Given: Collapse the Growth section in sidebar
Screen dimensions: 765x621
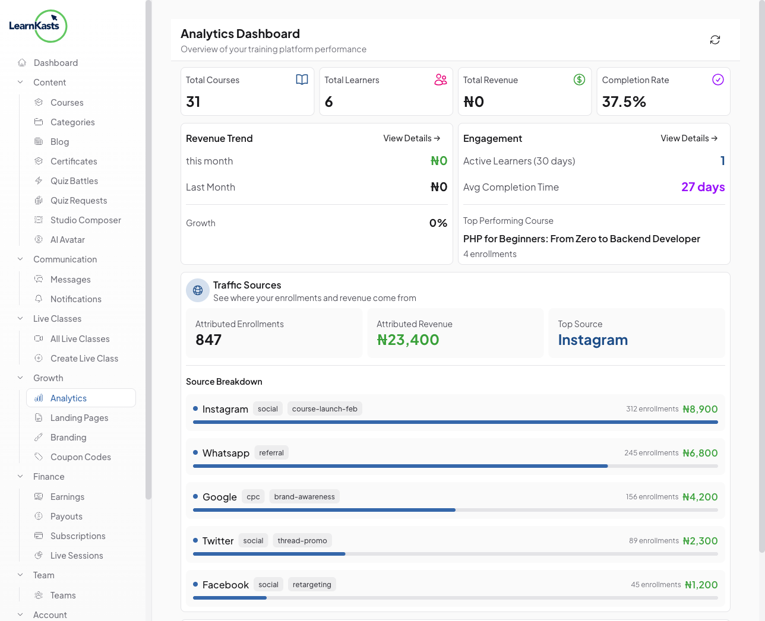Looking at the screenshot, I should 20,378.
